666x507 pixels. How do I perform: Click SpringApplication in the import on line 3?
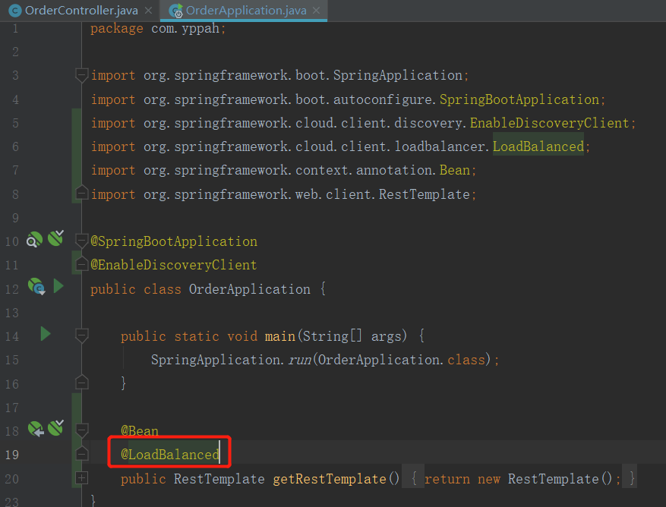(398, 75)
